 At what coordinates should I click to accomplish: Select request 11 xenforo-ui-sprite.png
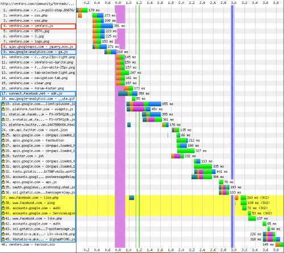[38, 63]
